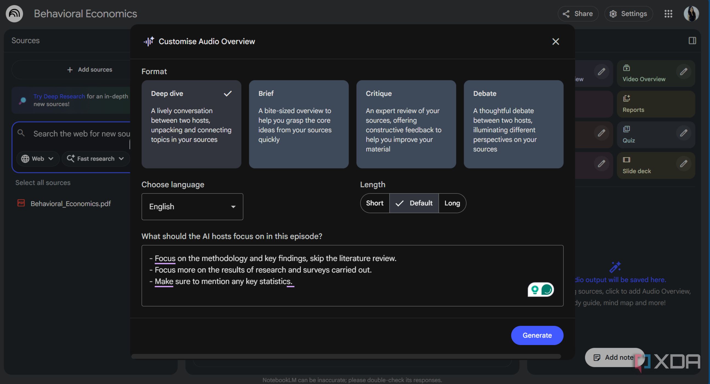The image size is (710, 384).
Task: Open the user profile avatar
Action: click(x=691, y=13)
